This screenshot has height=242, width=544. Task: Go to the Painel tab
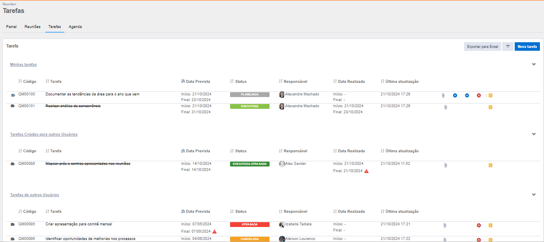click(x=11, y=27)
